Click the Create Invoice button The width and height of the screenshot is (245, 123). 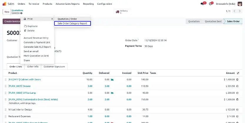pos(12,21)
